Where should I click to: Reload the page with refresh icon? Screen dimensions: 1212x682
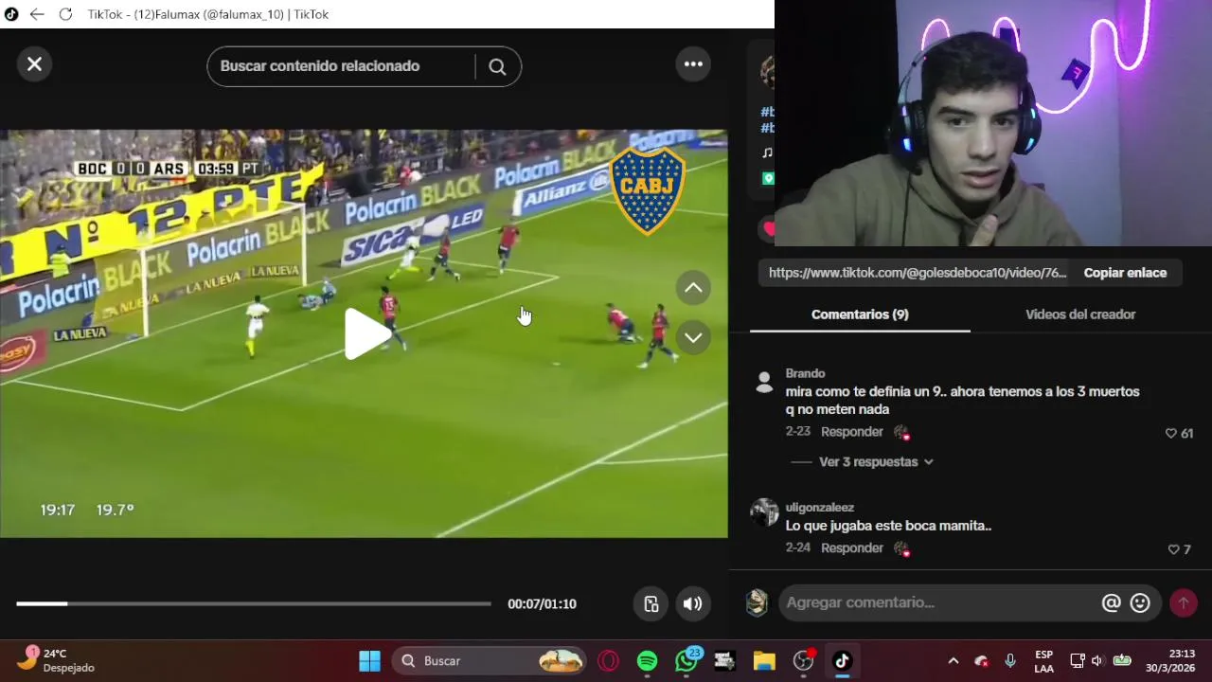[x=65, y=14]
